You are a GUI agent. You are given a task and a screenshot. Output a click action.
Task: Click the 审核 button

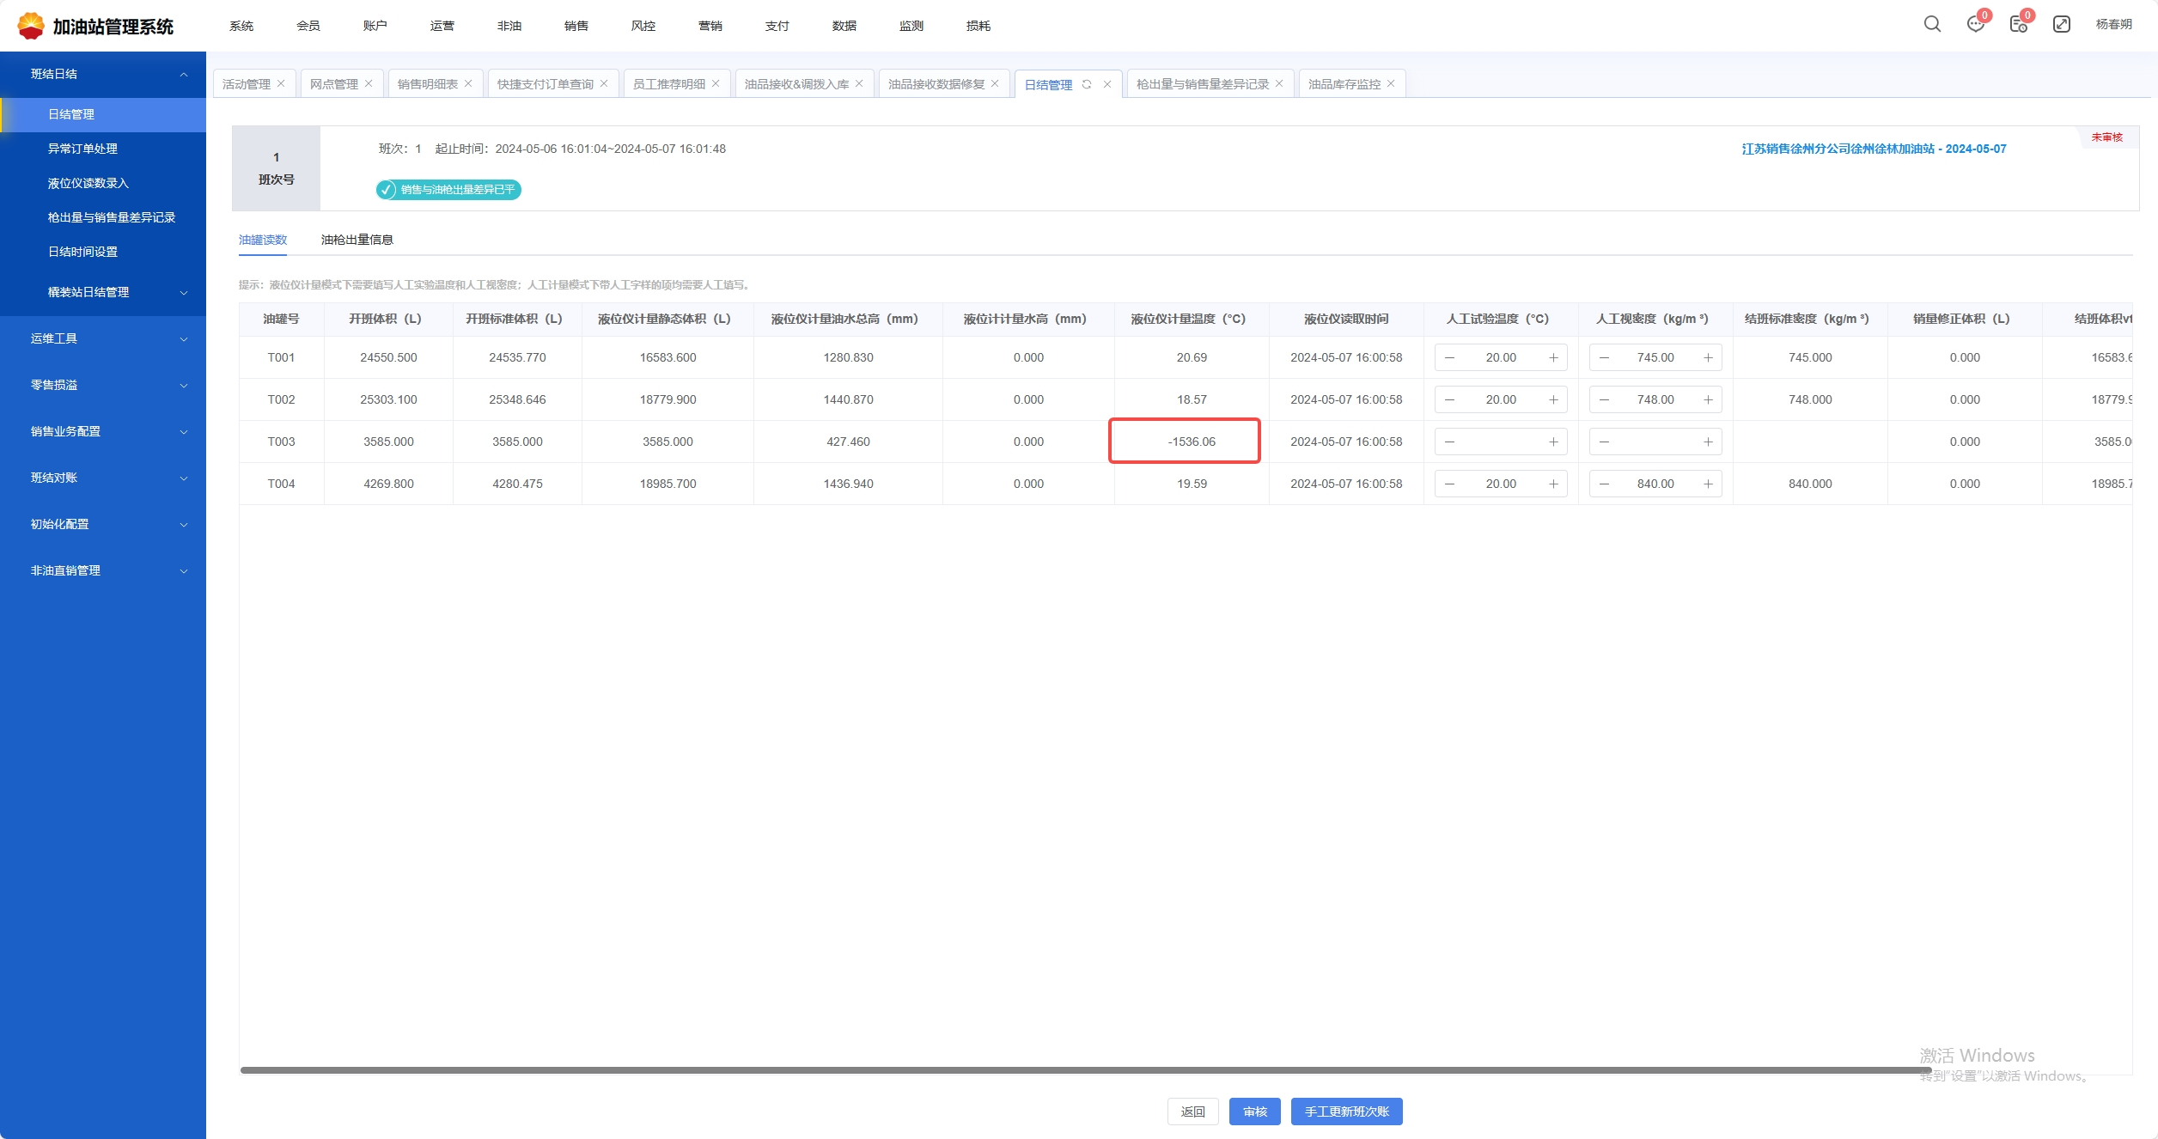click(x=1254, y=1112)
